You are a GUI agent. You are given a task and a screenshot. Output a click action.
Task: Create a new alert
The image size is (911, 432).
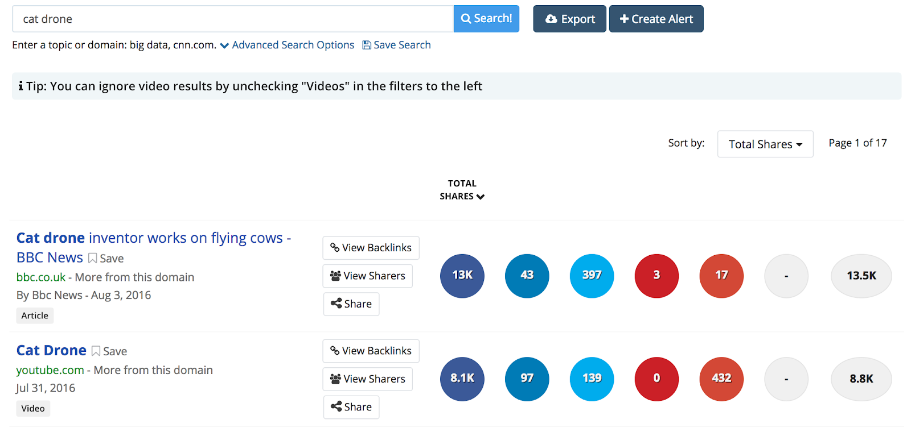pos(656,19)
